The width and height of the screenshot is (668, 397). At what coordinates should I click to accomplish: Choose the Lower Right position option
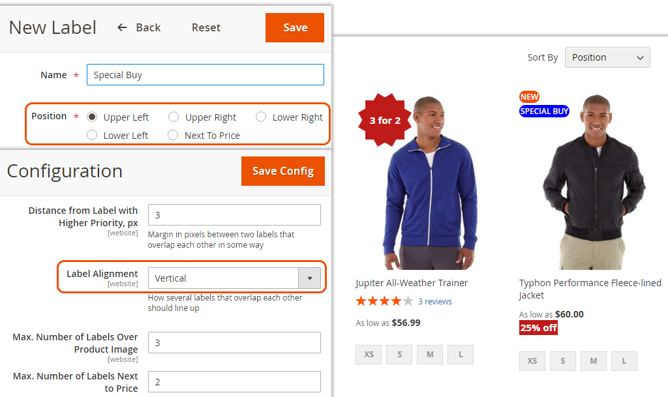pyautogui.click(x=261, y=117)
